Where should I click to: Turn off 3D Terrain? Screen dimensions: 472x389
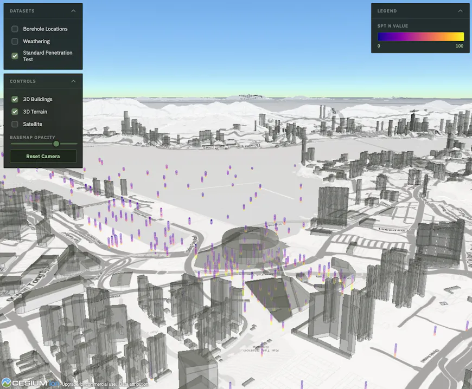15,112
